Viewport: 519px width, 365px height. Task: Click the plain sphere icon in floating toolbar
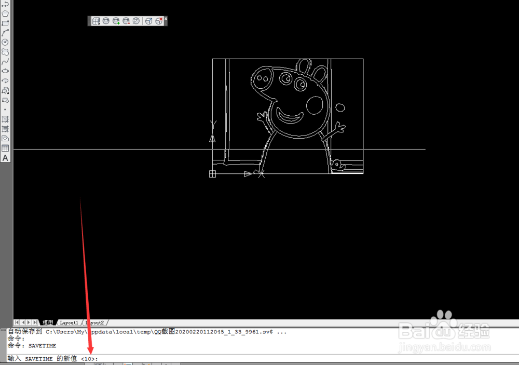pyautogui.click(x=106, y=21)
